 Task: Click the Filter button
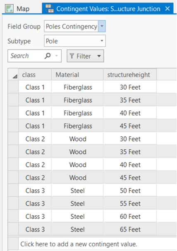[85, 56]
